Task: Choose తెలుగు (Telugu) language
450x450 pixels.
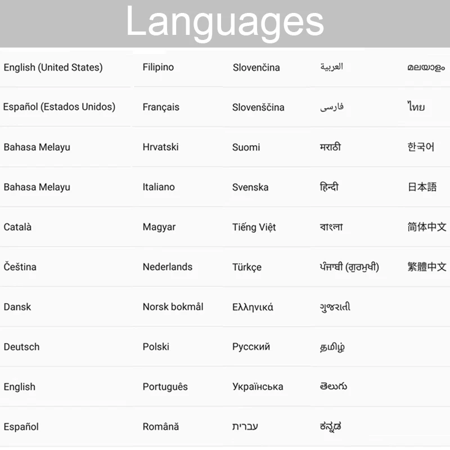Action: (x=334, y=386)
